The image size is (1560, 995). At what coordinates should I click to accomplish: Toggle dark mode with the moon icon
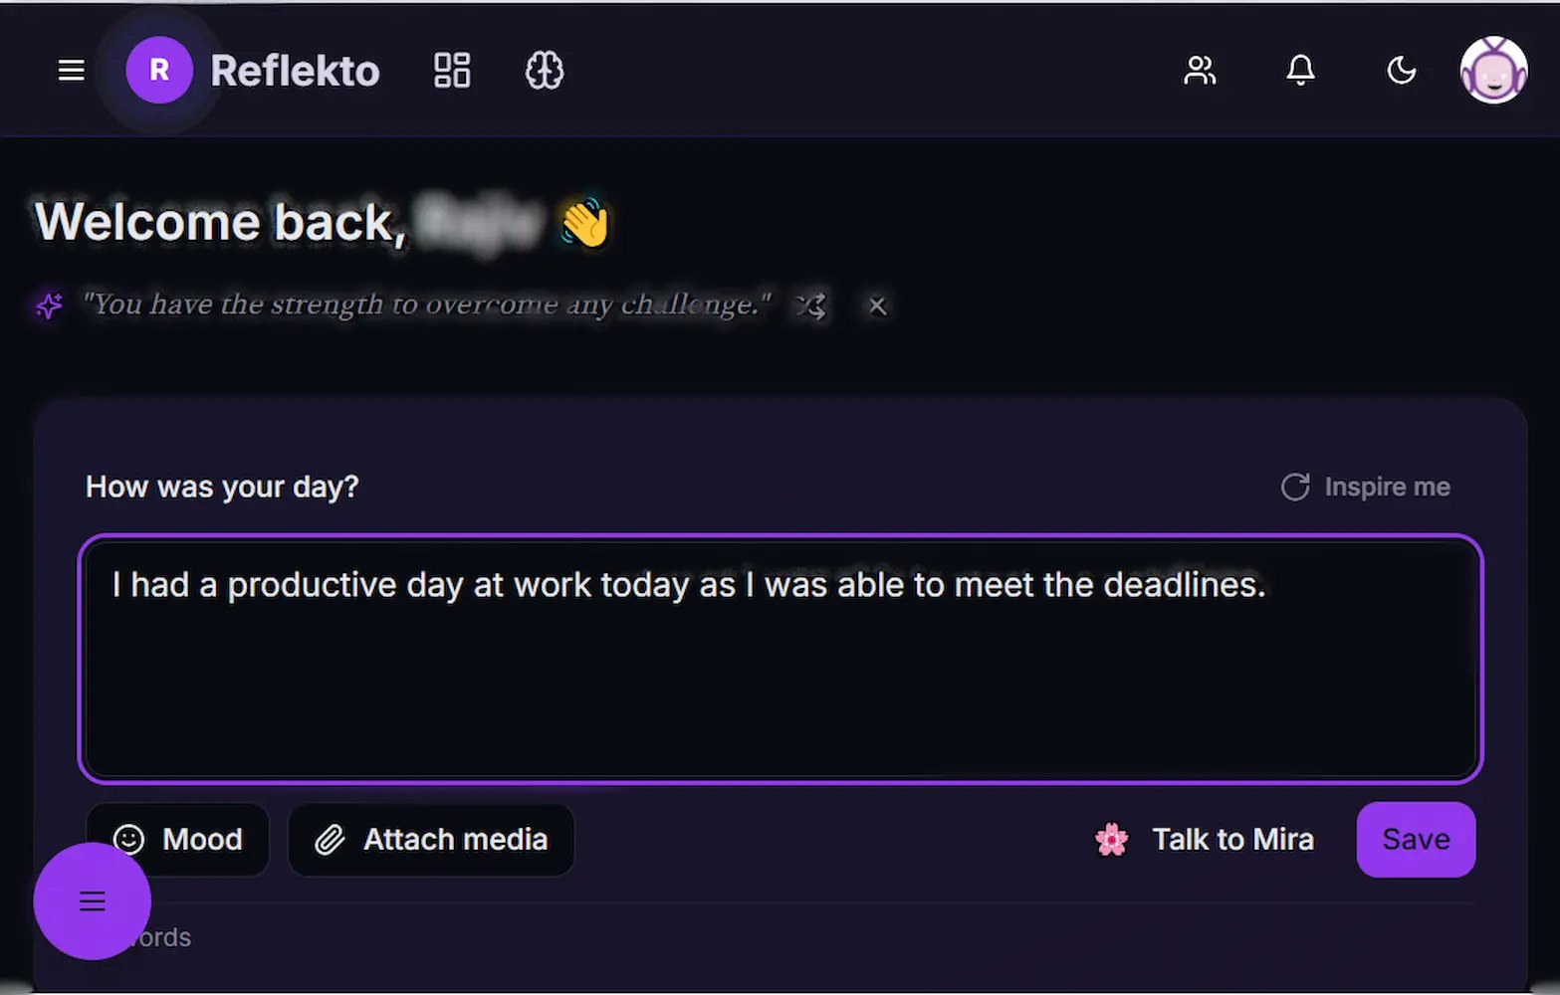(1400, 70)
